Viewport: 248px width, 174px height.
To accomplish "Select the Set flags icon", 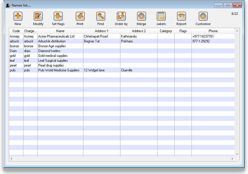I will point(58,16).
